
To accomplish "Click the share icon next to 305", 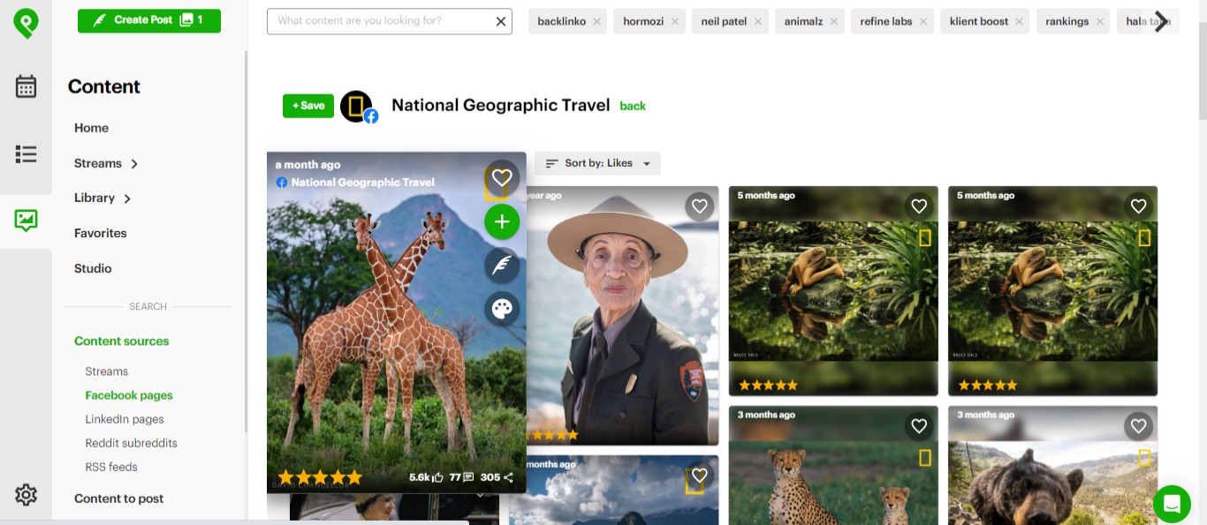I will pos(508,477).
